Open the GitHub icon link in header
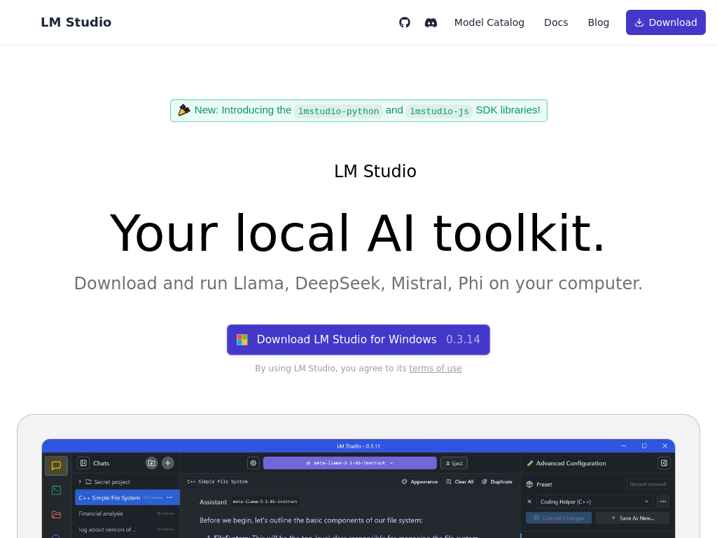The width and height of the screenshot is (717, 538). pos(405,22)
